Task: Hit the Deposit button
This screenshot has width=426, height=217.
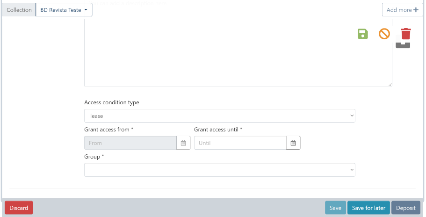Action: point(405,208)
